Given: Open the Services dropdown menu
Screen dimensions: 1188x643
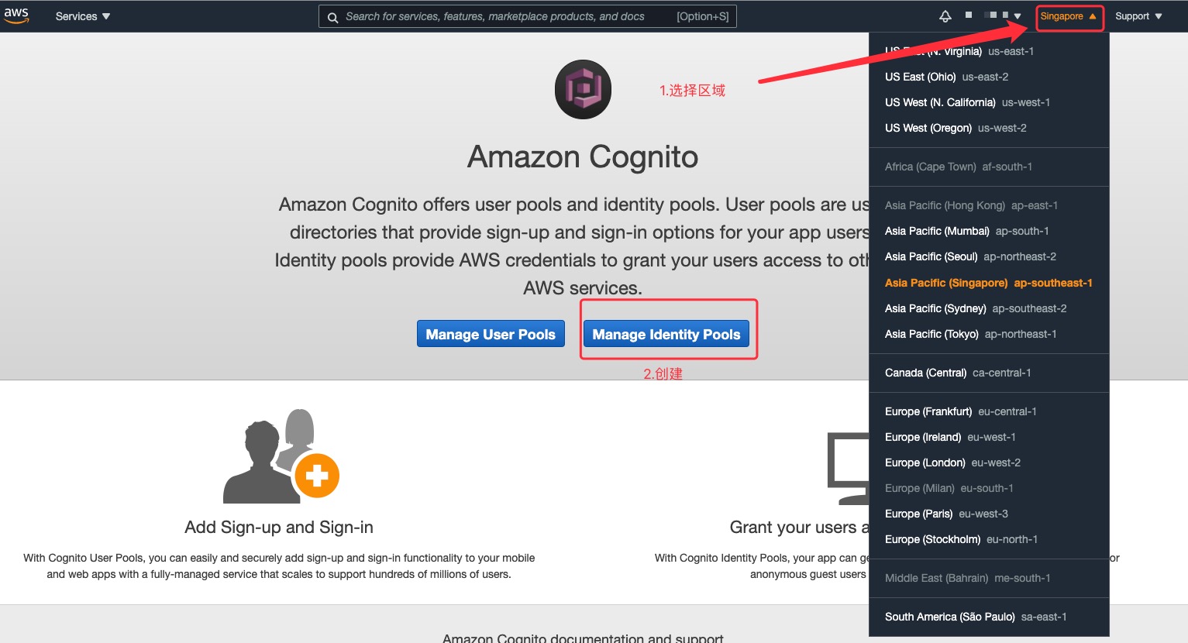Looking at the screenshot, I should tap(83, 16).
